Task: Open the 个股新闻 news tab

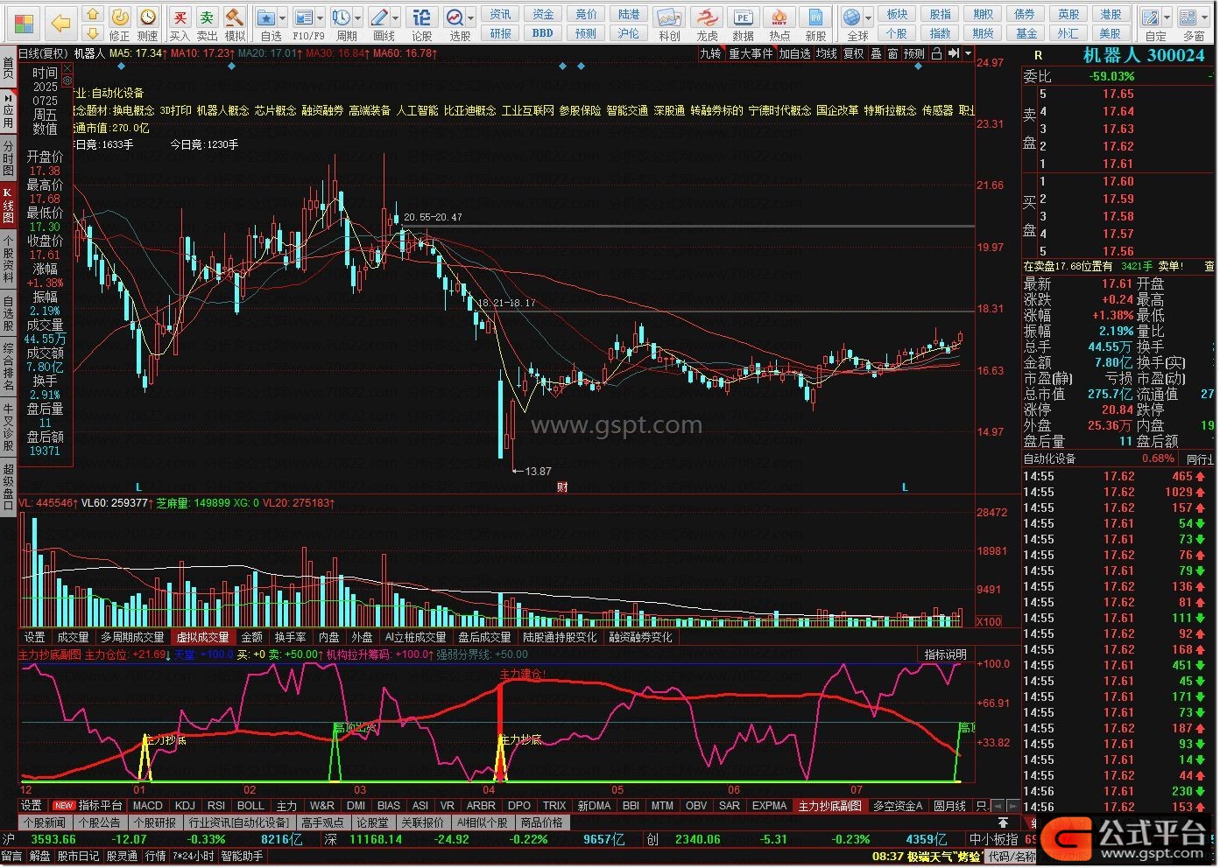Action: (x=44, y=822)
